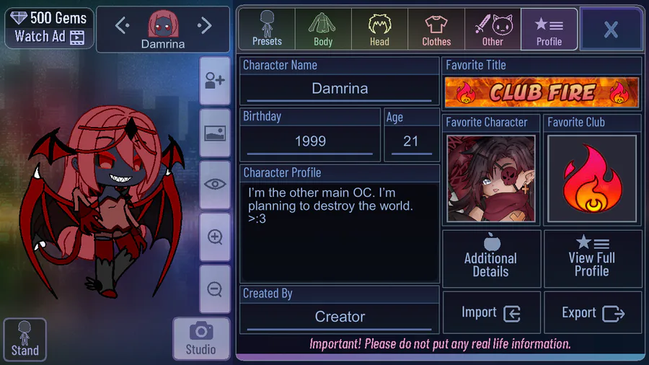The image size is (649, 365).
Task: Click the Export button
Action: pyautogui.click(x=593, y=313)
